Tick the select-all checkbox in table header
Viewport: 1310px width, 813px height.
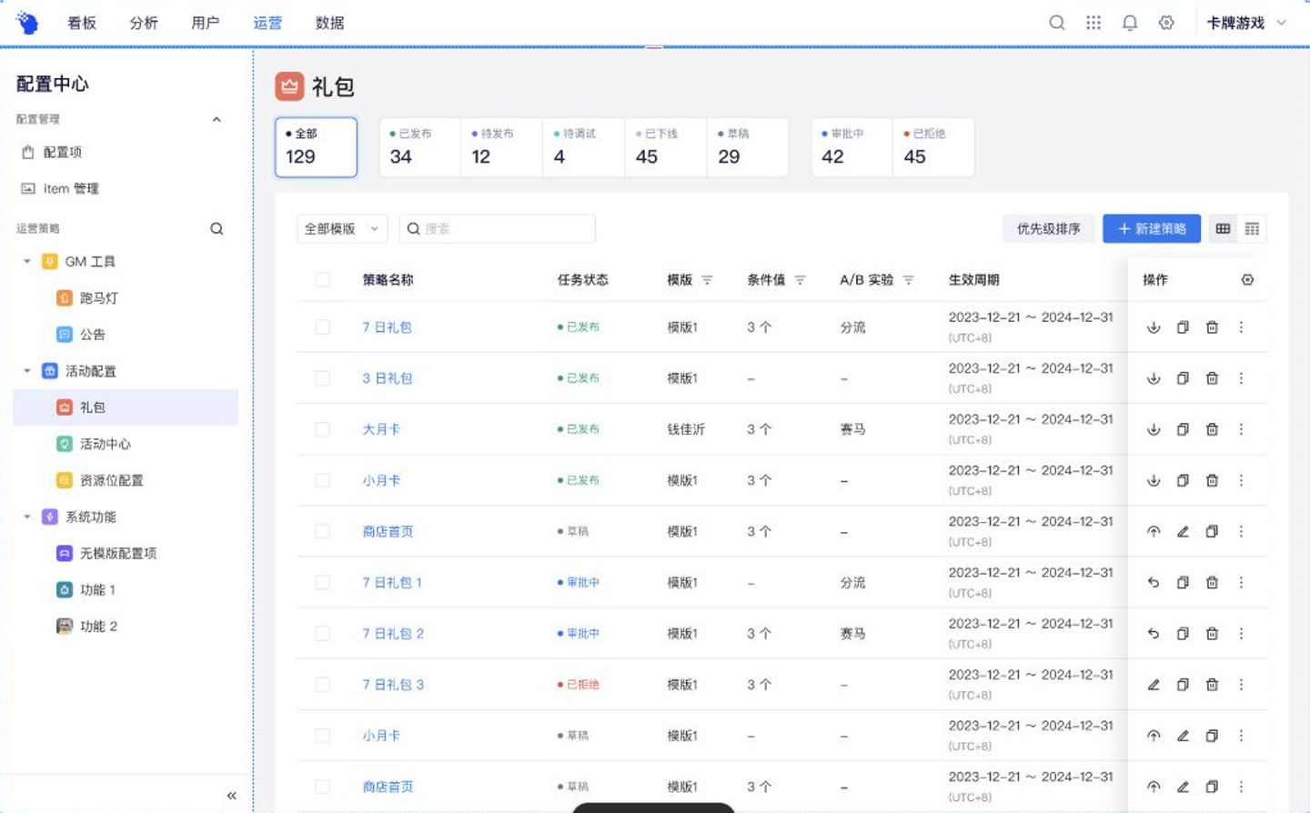pos(322,280)
